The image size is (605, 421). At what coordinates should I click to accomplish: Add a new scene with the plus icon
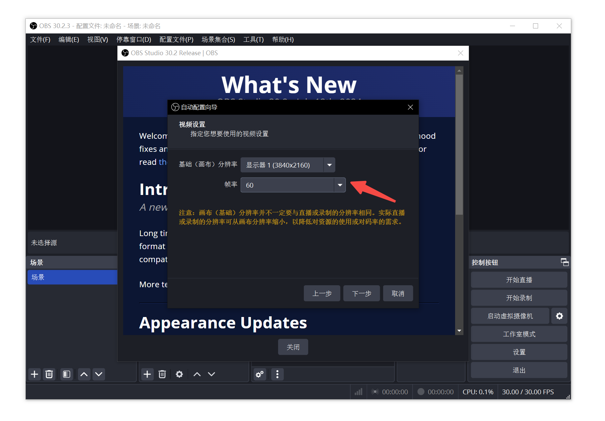point(34,374)
